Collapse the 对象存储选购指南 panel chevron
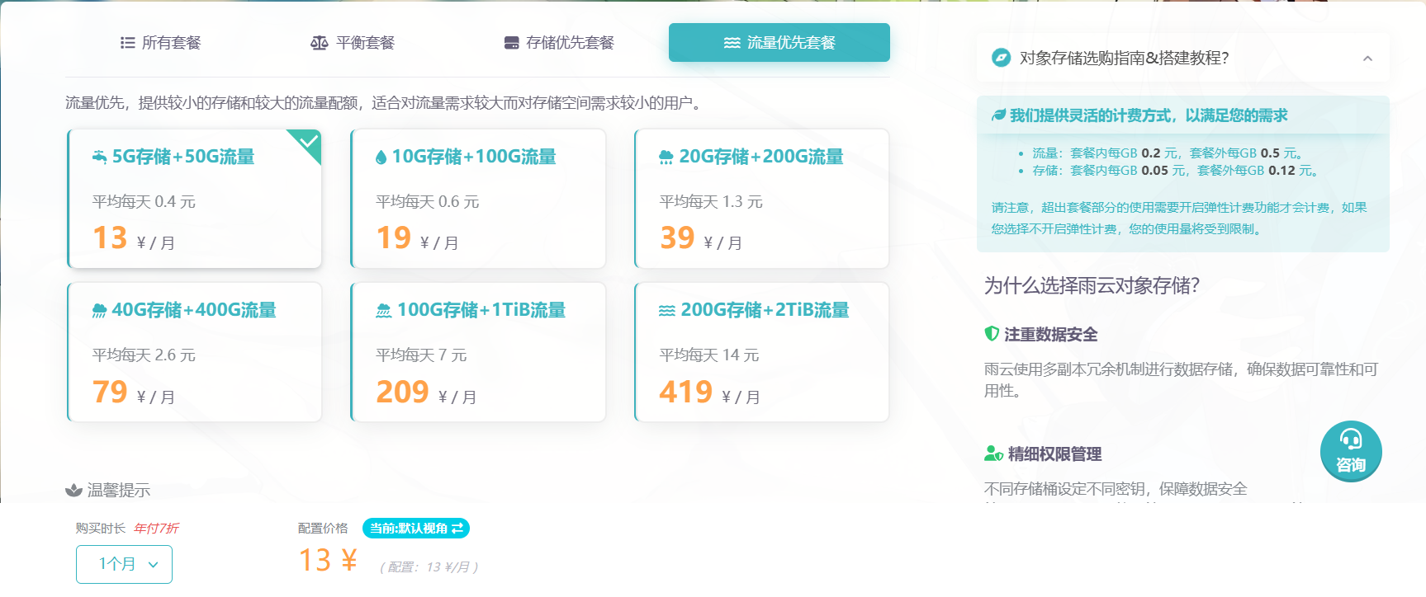 (1367, 59)
